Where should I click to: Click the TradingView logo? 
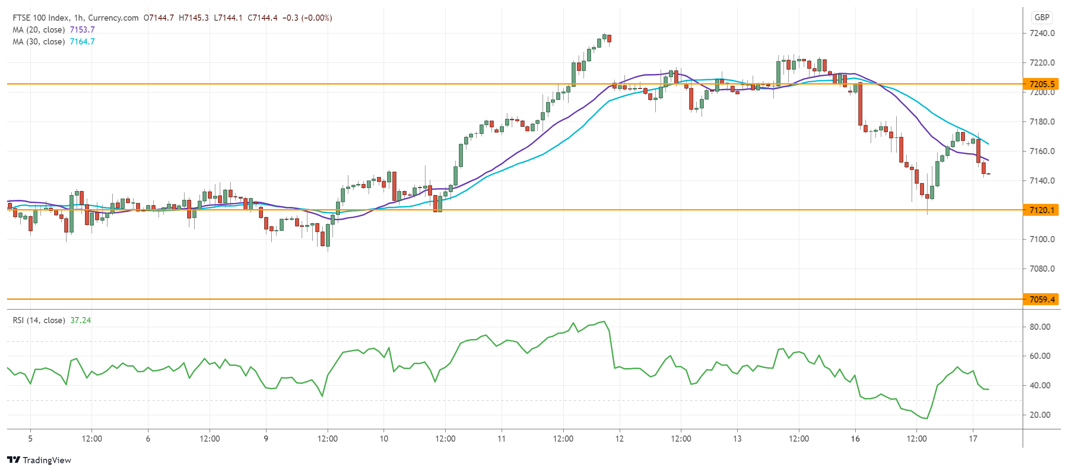(x=40, y=460)
